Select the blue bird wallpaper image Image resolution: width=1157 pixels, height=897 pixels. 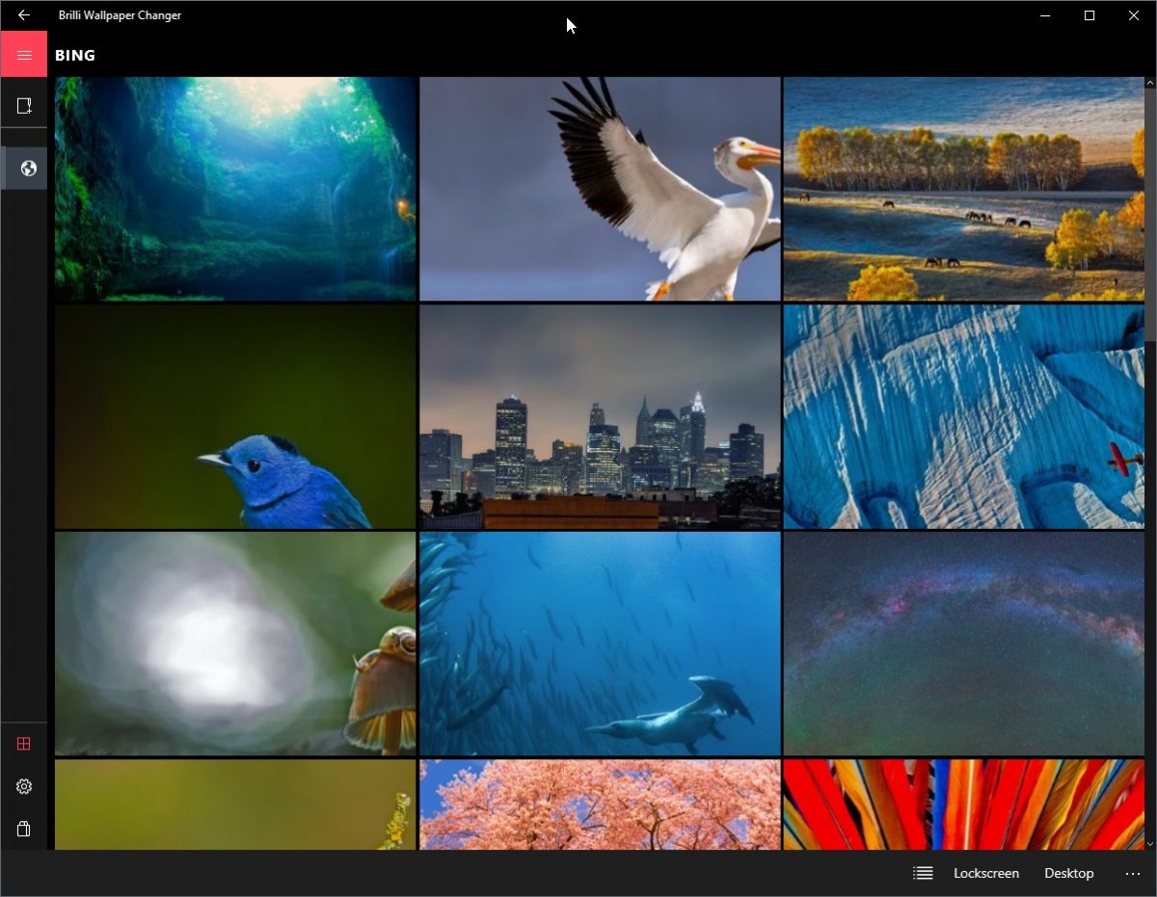(x=234, y=417)
